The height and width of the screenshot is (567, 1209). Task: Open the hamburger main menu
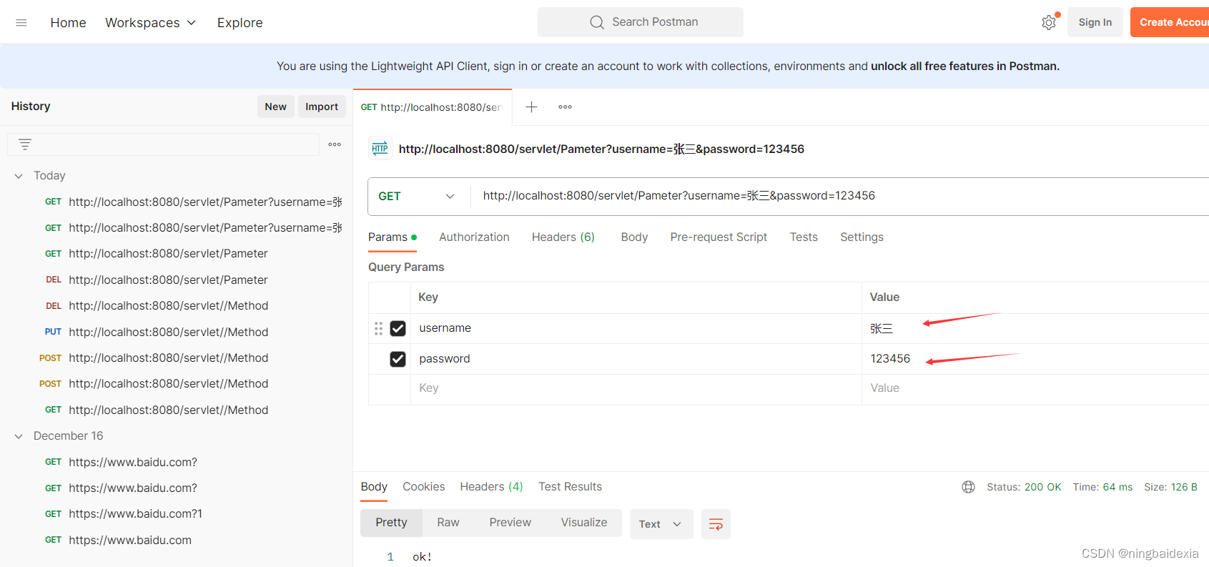pos(21,23)
